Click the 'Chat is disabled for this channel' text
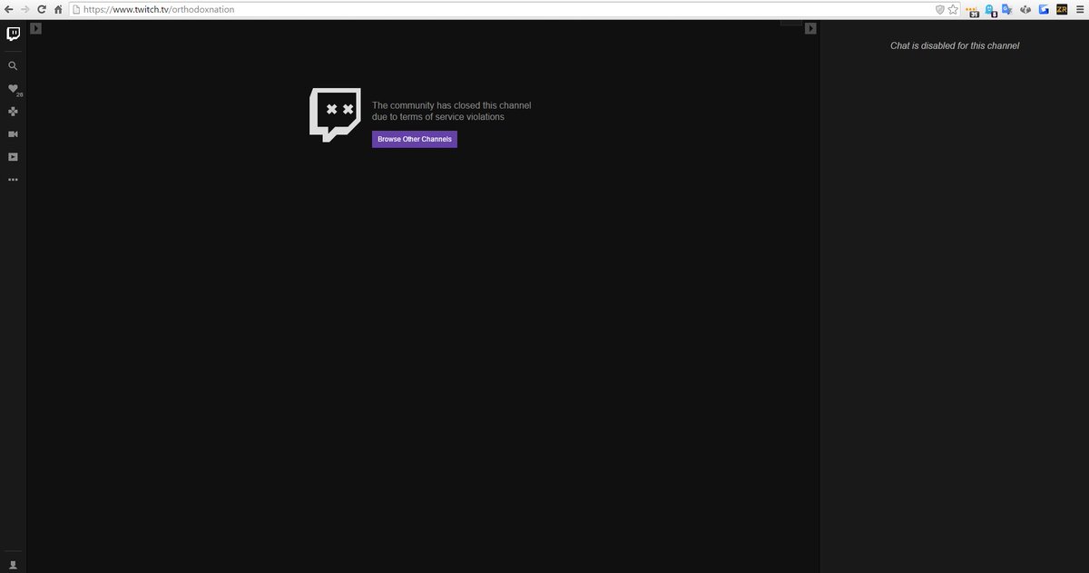Image resolution: width=1089 pixels, height=573 pixels. point(955,45)
